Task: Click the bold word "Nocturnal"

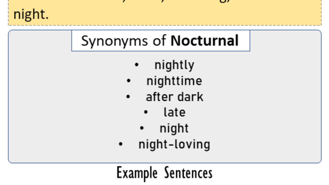Action: coord(205,41)
